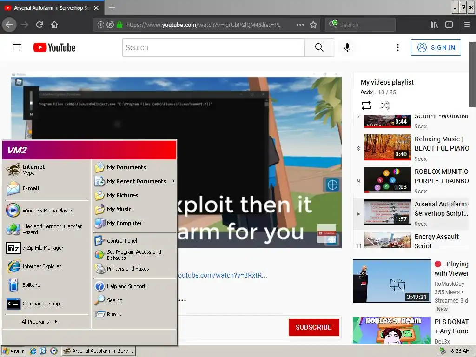Viewport: 476px width, 357px height.
Task: Open Control Panel
Action: (x=116, y=241)
